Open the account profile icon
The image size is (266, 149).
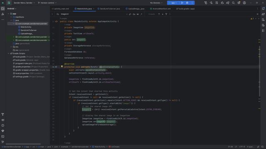pyautogui.click(x=244, y=3)
